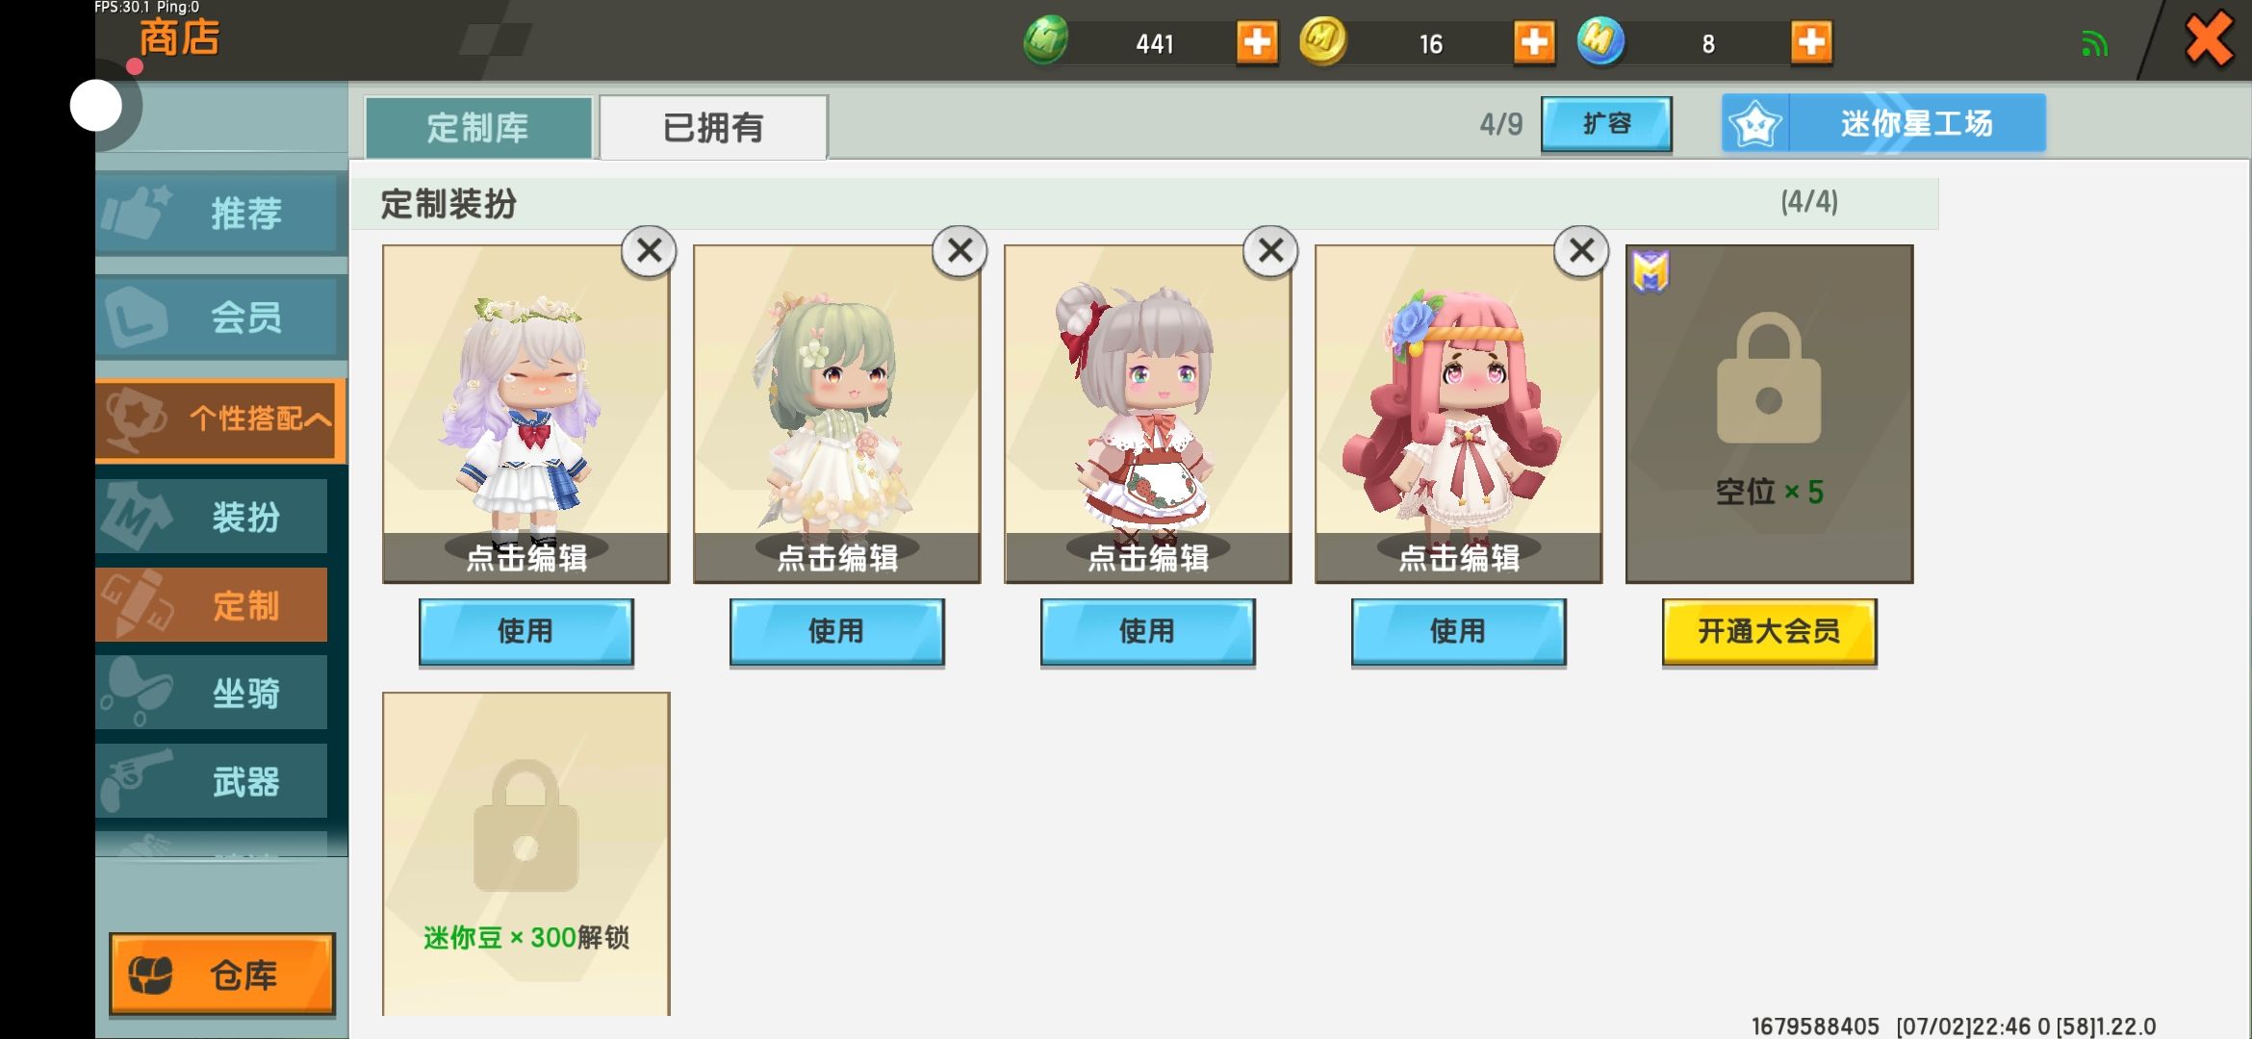
Task: Unlock slot for 300 mini beans
Action: click(525, 853)
